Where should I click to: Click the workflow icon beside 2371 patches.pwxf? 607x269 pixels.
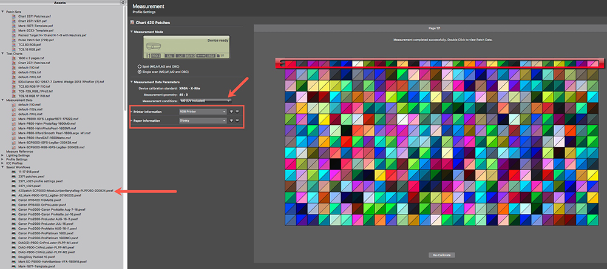(14, 176)
